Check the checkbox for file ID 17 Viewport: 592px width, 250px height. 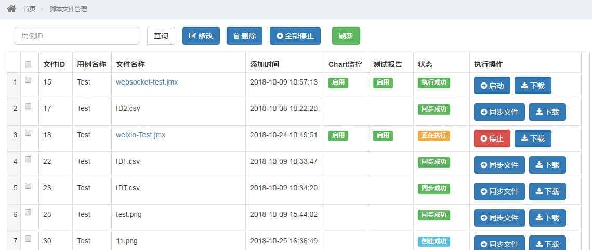[28, 106]
